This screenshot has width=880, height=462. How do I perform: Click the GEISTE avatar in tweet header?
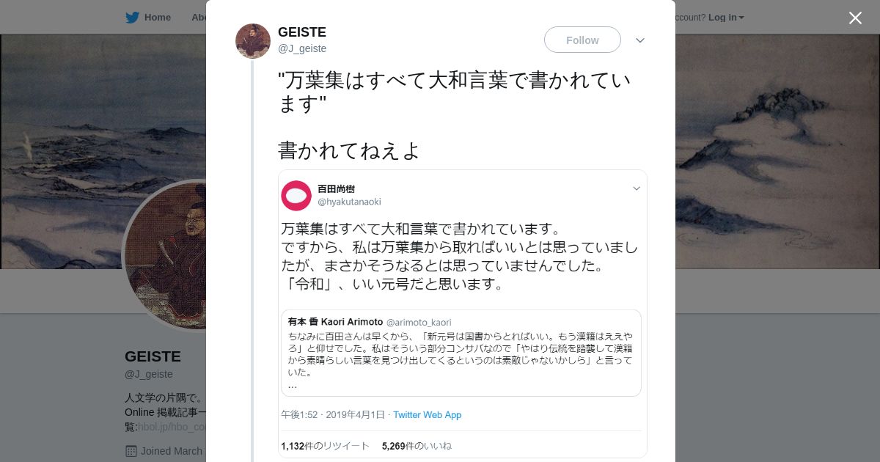(253, 41)
